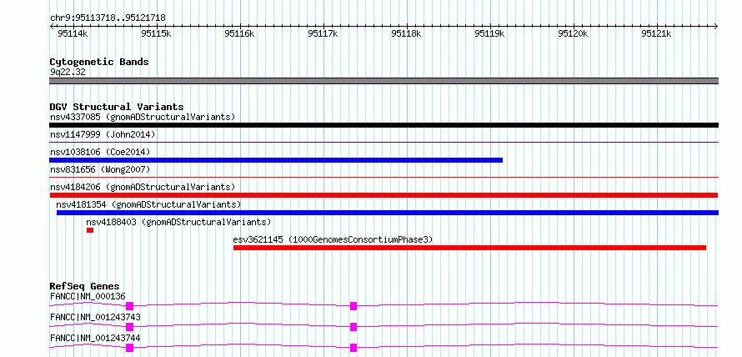Click the gray 9q22.32 cytogenetic band bar

pos(384,81)
